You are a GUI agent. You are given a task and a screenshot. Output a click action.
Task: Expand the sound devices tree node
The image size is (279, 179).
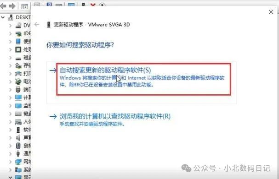[x=10, y=137]
